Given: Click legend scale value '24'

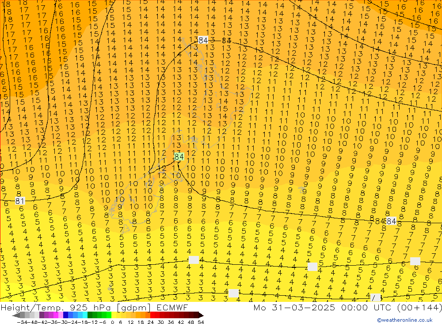Looking at the screenshot, I should pos(151,322).
